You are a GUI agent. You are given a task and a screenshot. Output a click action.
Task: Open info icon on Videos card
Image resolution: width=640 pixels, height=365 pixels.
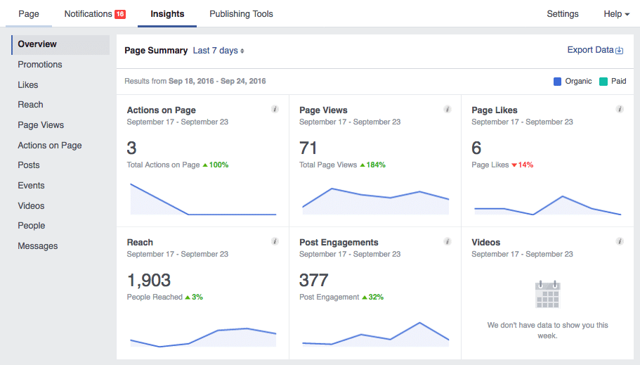[620, 241]
